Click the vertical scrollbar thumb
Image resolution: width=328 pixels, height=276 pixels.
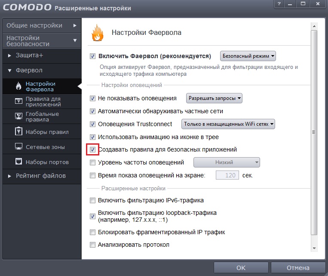coord(314,133)
